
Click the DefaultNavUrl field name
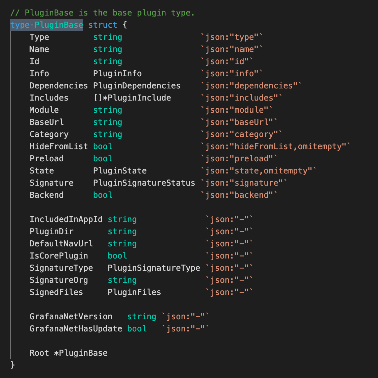[x=61, y=244]
